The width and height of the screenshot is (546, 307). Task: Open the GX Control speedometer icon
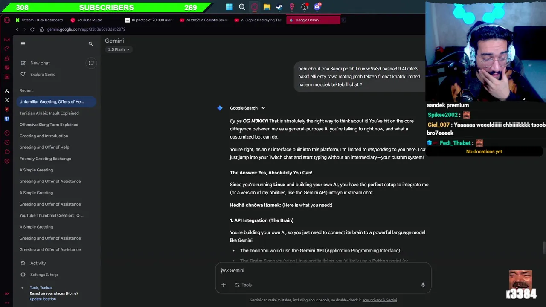tap(7, 49)
